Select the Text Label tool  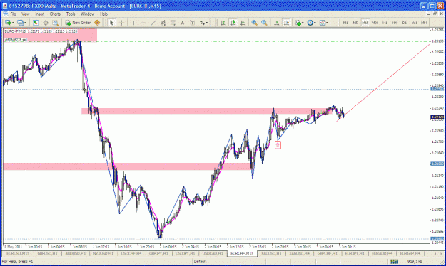point(193,23)
